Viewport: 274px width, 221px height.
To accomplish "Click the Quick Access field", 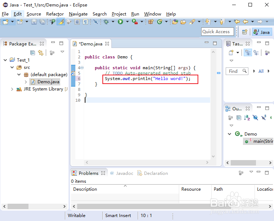I will click(217, 32).
